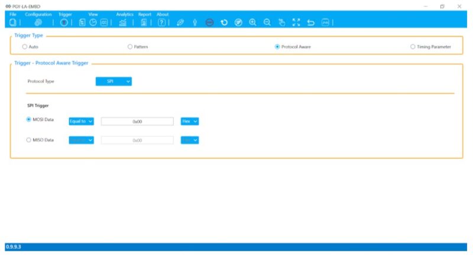Click the About question mark icon
The height and width of the screenshot is (256, 473).
[x=161, y=22]
